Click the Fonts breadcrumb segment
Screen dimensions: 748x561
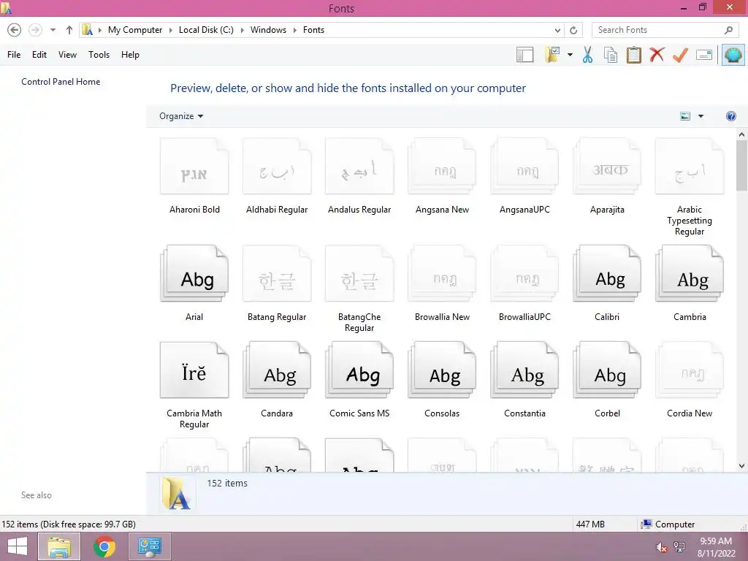pyautogui.click(x=313, y=30)
